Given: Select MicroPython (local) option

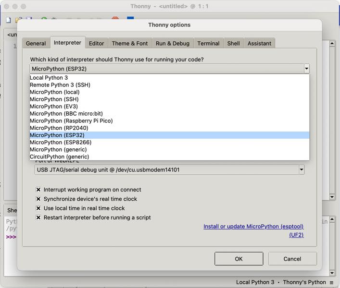Looking at the screenshot, I should (169, 92).
